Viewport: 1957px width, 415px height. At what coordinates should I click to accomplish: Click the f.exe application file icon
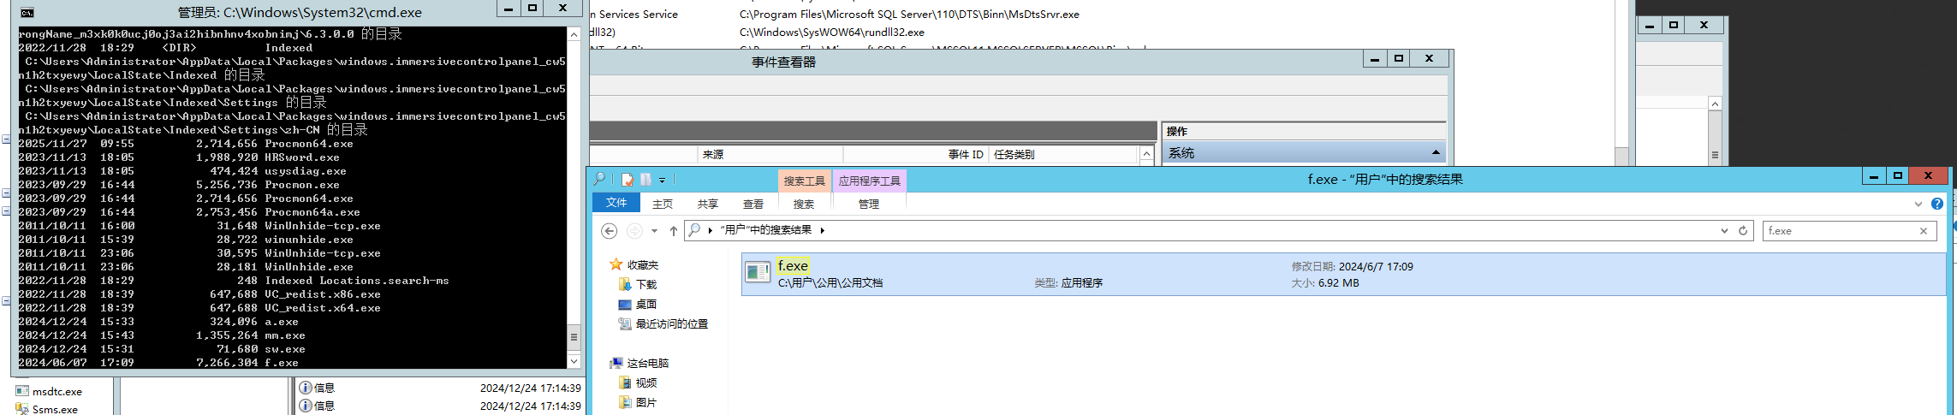[x=758, y=273]
